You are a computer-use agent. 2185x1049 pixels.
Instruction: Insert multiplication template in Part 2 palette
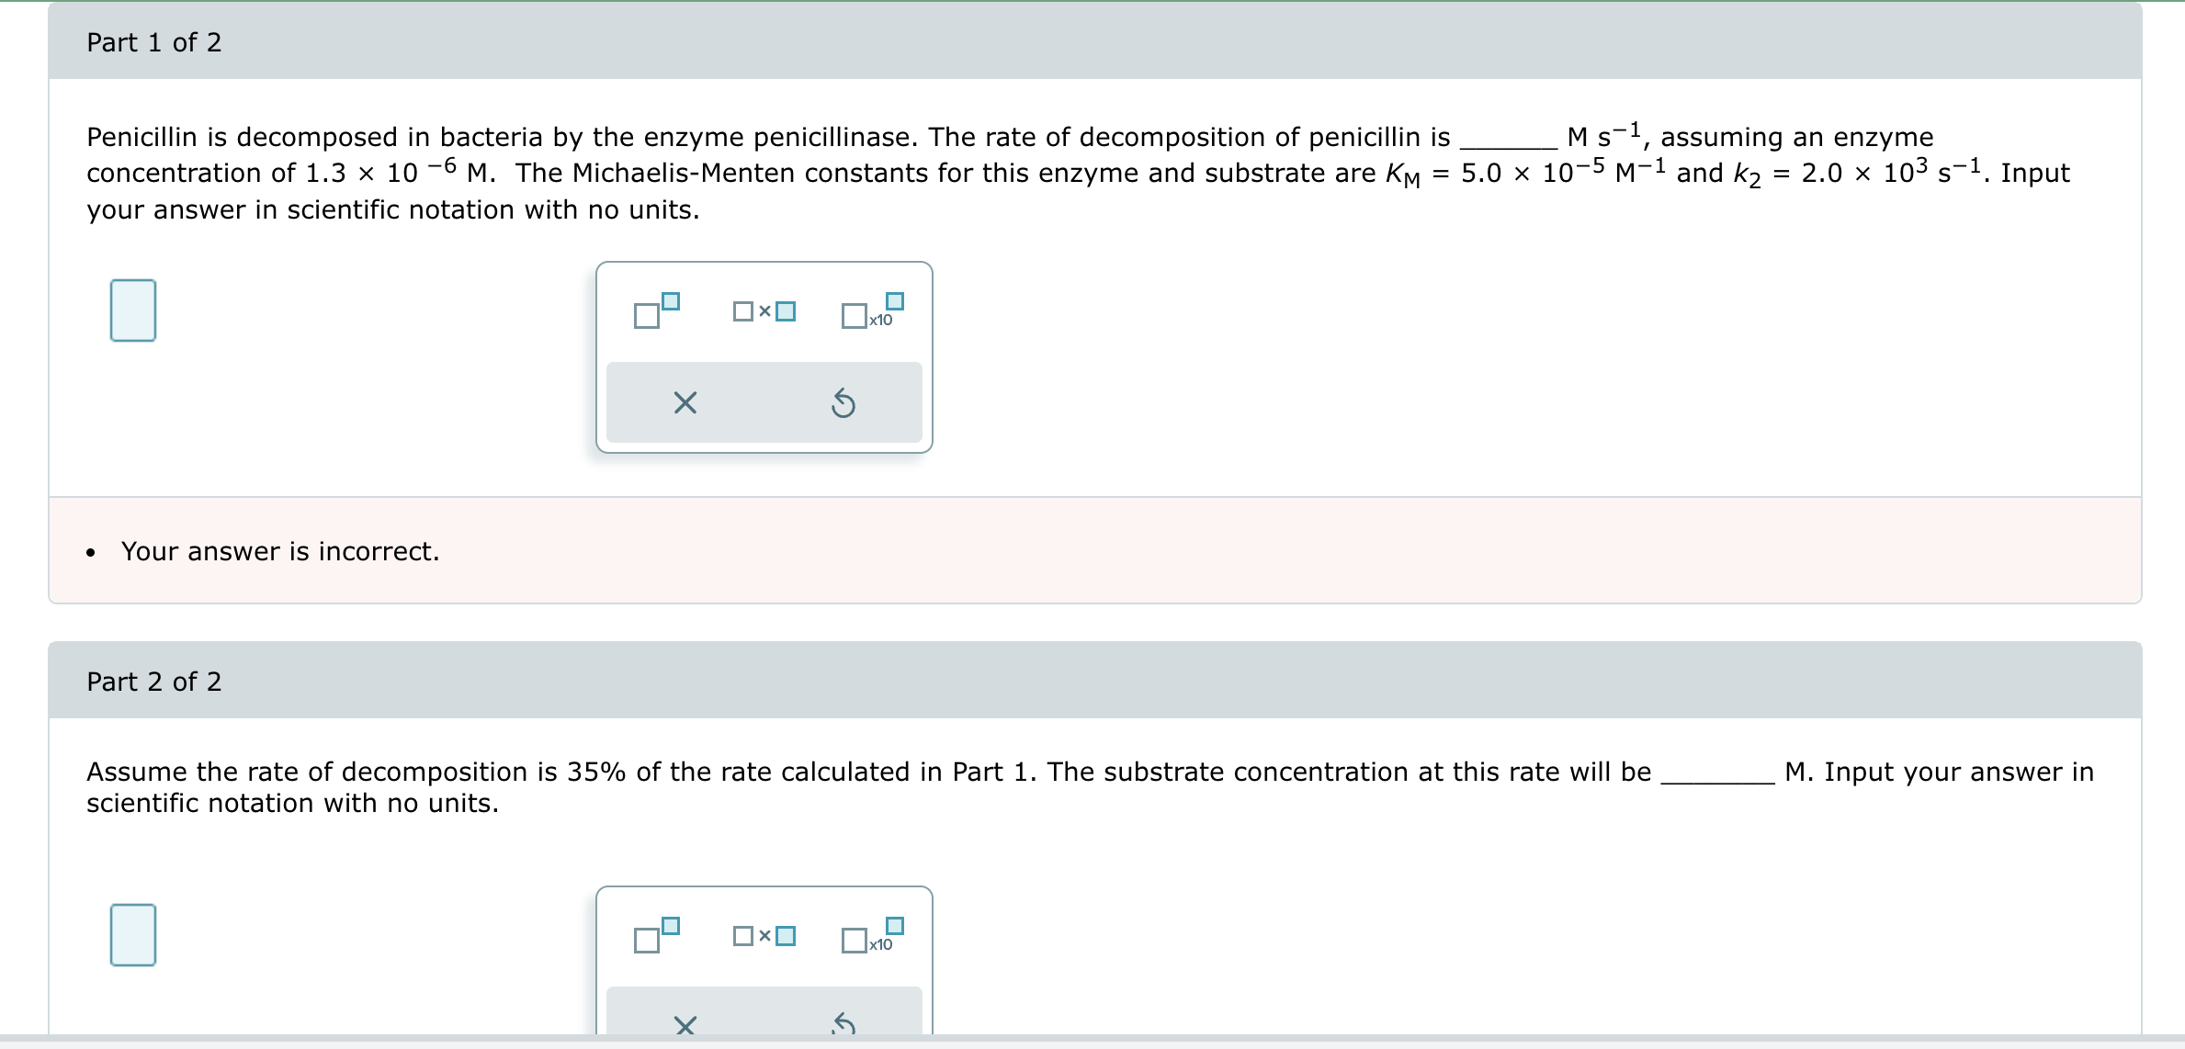click(764, 936)
